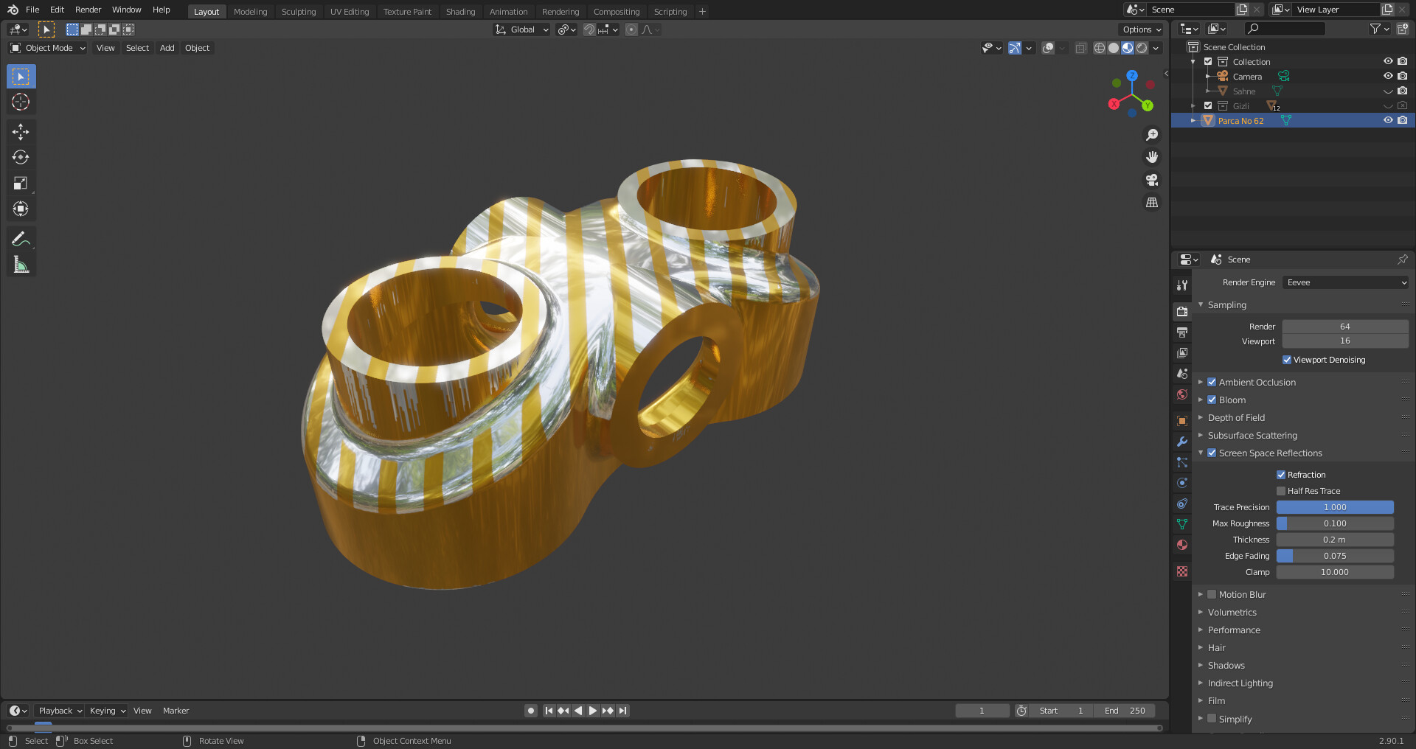Open the Render Engine dropdown
The width and height of the screenshot is (1416, 749).
tap(1346, 282)
